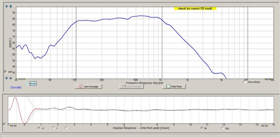The height and width of the screenshot is (138, 280).
Task: Choose the lin impulse scale option
Action: tap(202, 128)
